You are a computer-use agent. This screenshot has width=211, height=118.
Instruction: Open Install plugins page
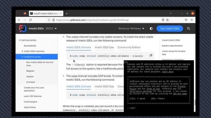coord(31,102)
